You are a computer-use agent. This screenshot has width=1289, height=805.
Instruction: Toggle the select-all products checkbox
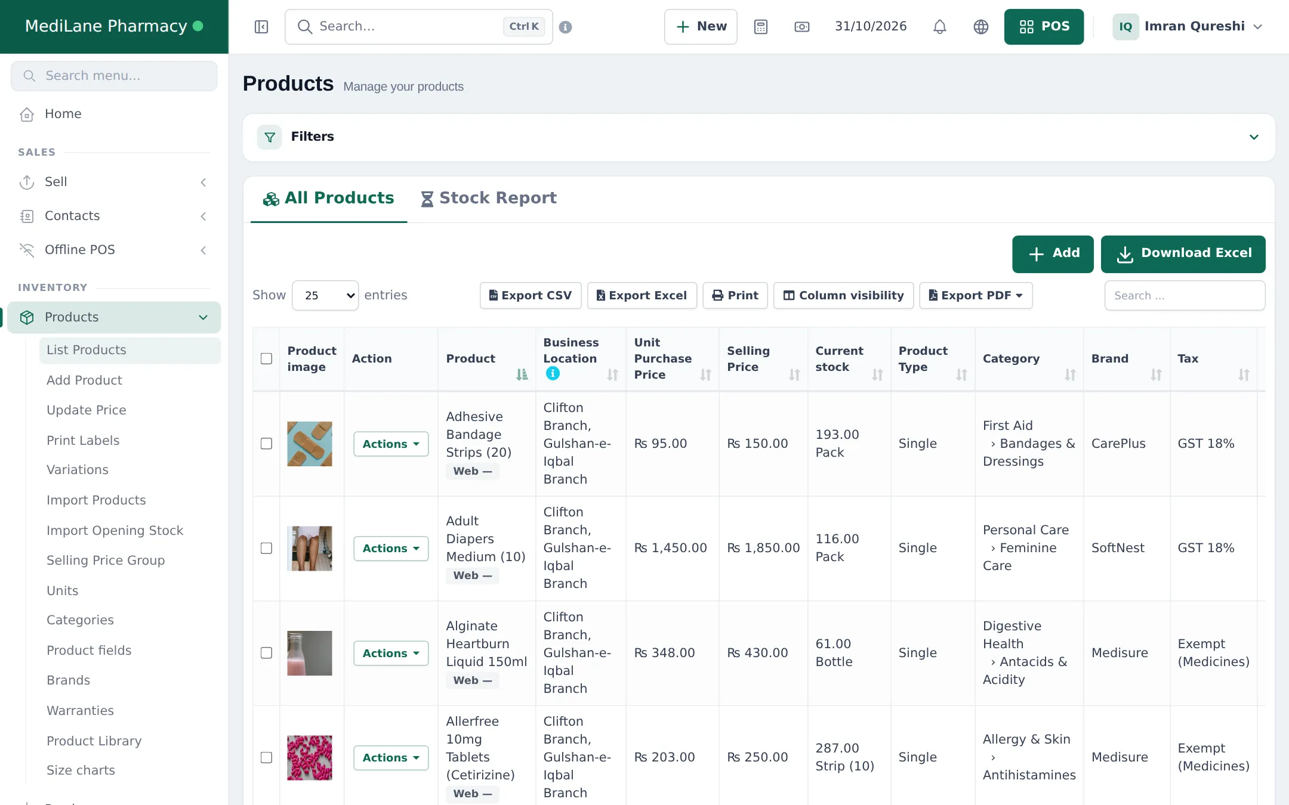point(266,358)
